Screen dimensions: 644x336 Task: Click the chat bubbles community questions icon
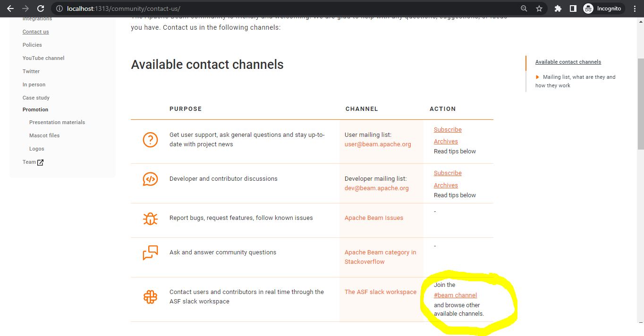(150, 252)
